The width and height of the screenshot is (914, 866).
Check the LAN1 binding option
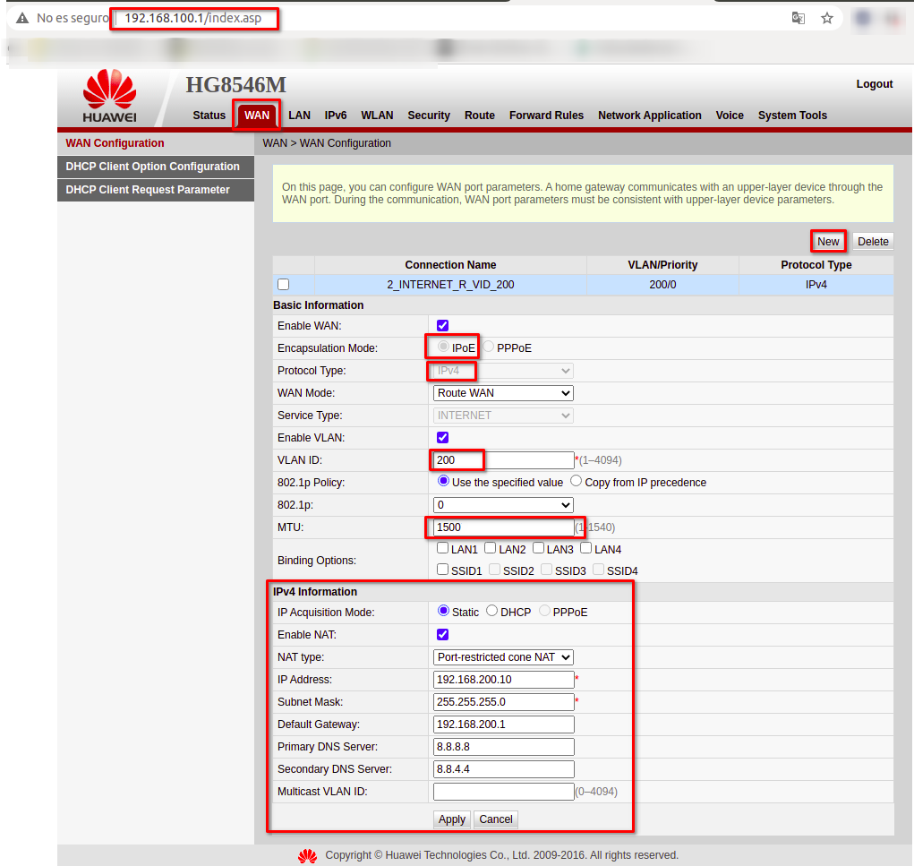coord(441,547)
